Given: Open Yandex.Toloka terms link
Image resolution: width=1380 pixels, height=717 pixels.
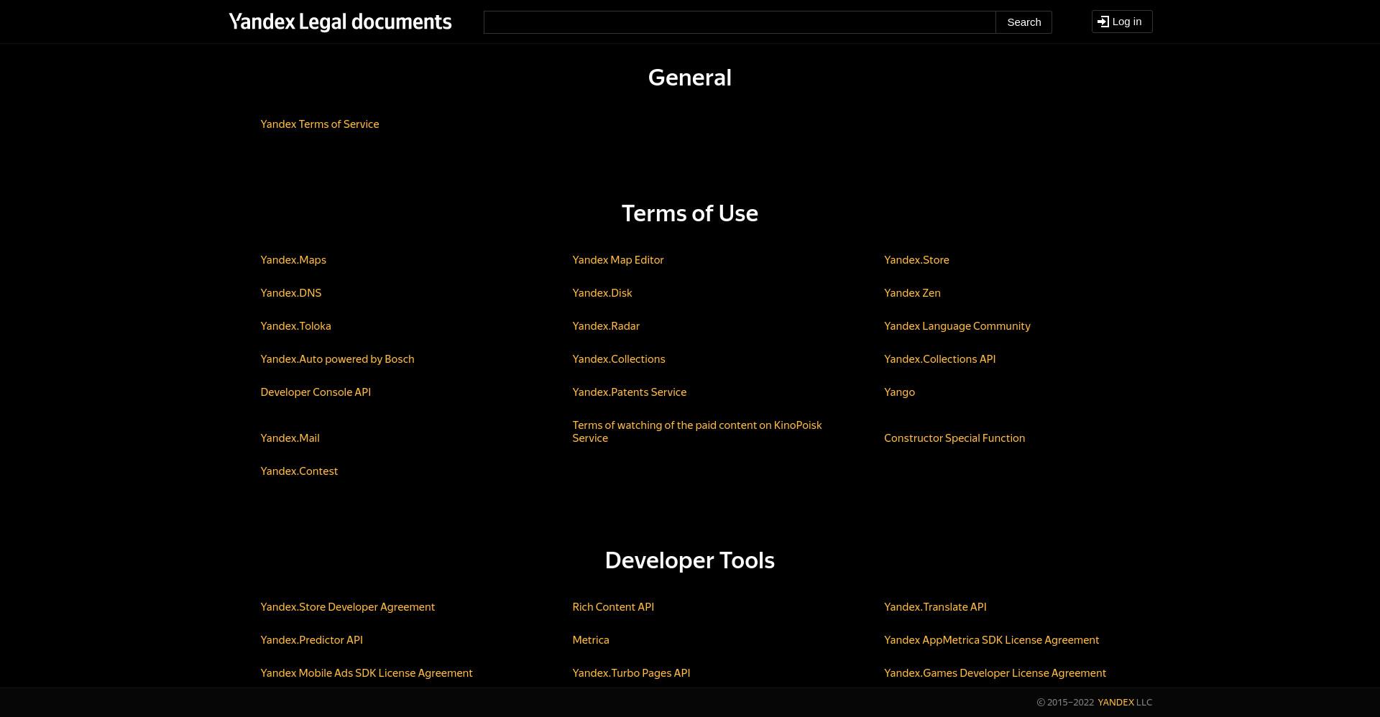Looking at the screenshot, I should [x=295, y=326].
